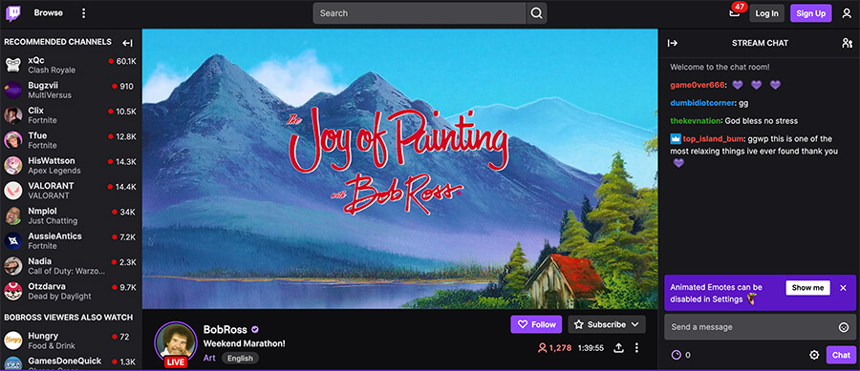
Task: Open the user profile icon menu
Action: coord(847,13)
